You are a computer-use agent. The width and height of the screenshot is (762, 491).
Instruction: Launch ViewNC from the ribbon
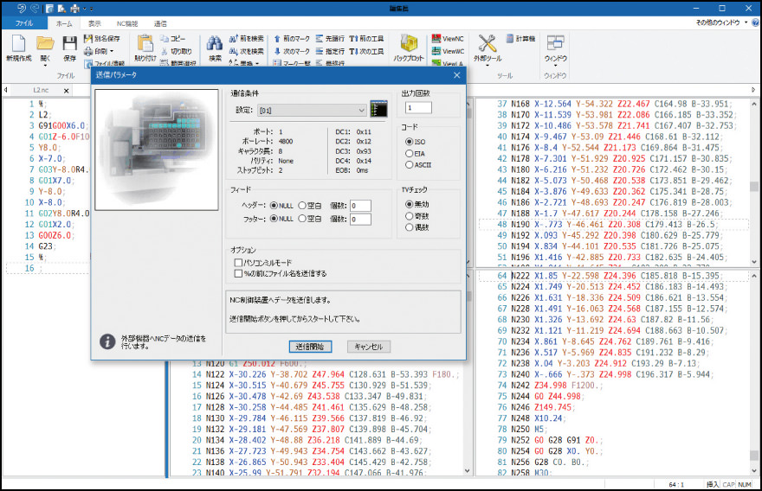(x=449, y=39)
